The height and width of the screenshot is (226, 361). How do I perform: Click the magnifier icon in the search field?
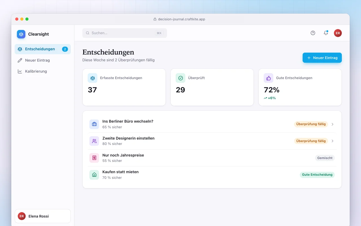(88, 33)
